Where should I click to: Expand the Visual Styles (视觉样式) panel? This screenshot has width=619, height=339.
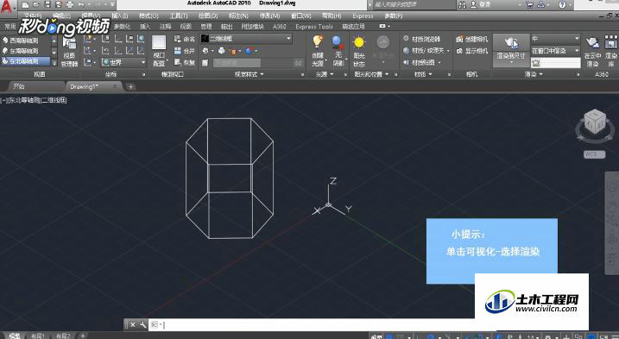[249, 74]
